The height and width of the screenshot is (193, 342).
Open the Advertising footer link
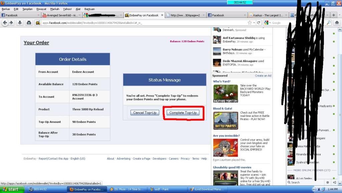[124, 159]
